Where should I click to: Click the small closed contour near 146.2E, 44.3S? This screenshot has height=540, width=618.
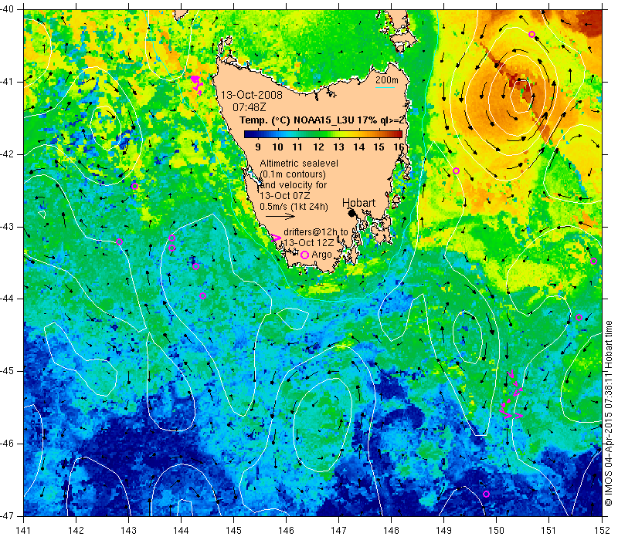[x=293, y=318]
